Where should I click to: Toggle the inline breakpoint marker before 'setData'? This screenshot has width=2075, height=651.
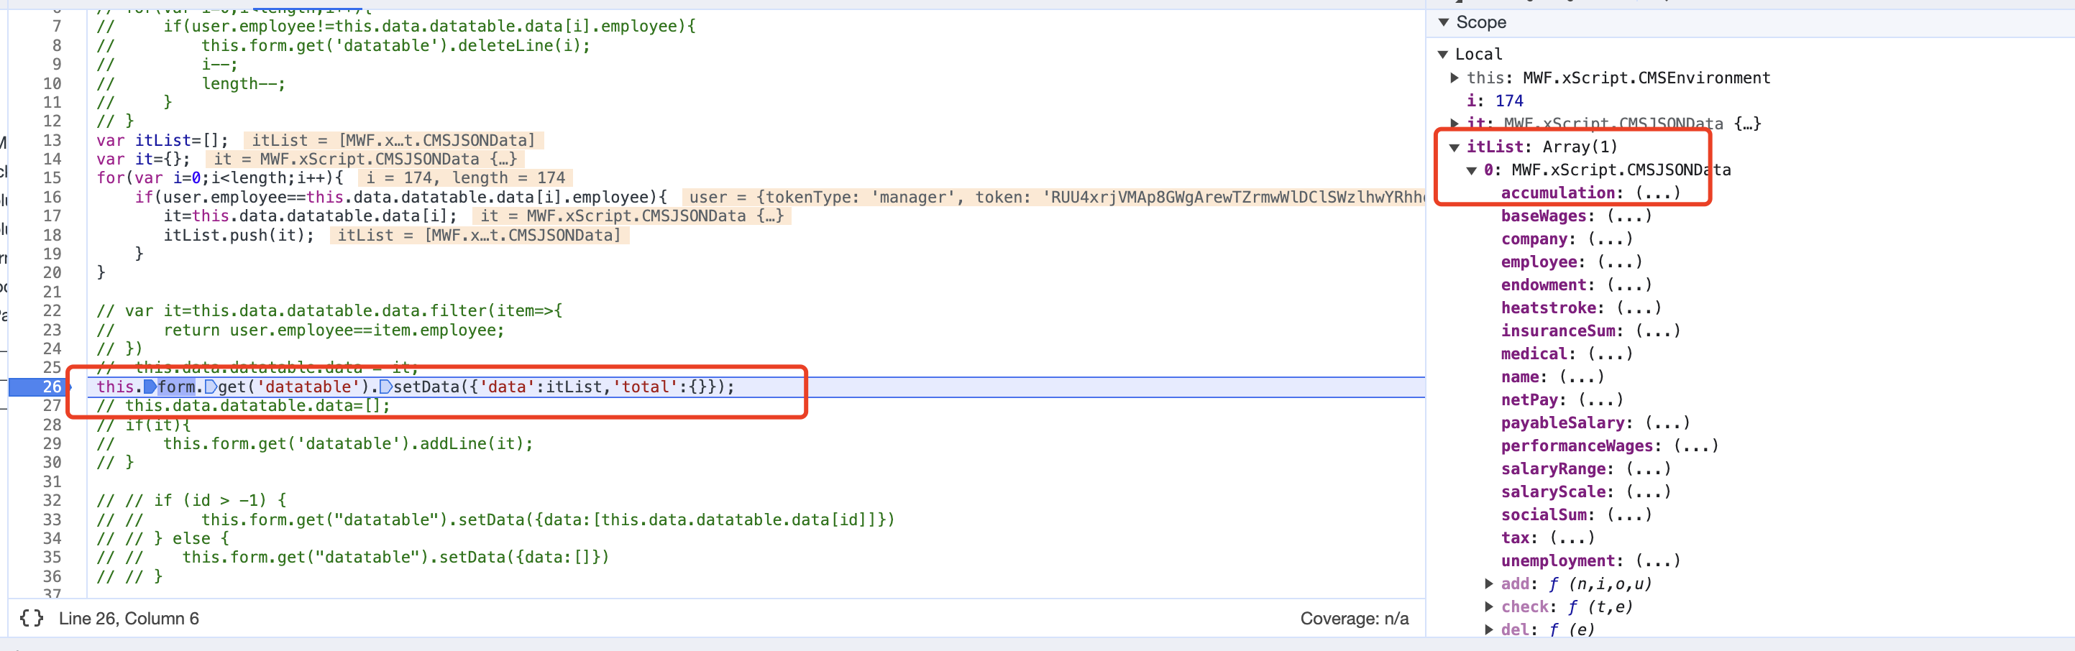[386, 387]
